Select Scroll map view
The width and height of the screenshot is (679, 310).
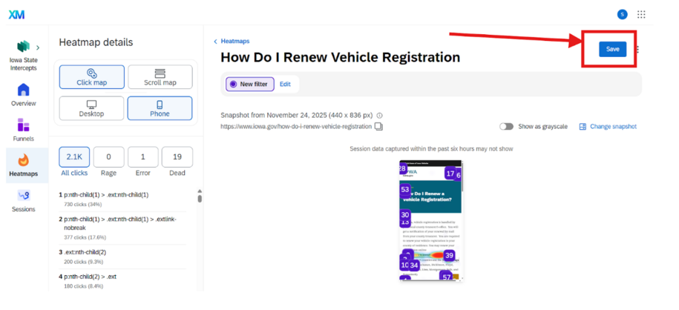pyautogui.click(x=160, y=77)
